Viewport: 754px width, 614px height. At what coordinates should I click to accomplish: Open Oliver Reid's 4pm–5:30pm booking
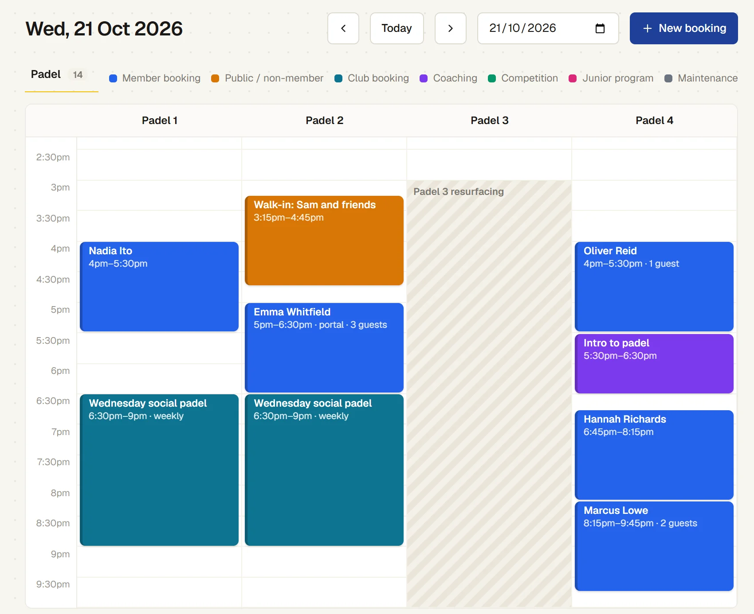(x=654, y=287)
